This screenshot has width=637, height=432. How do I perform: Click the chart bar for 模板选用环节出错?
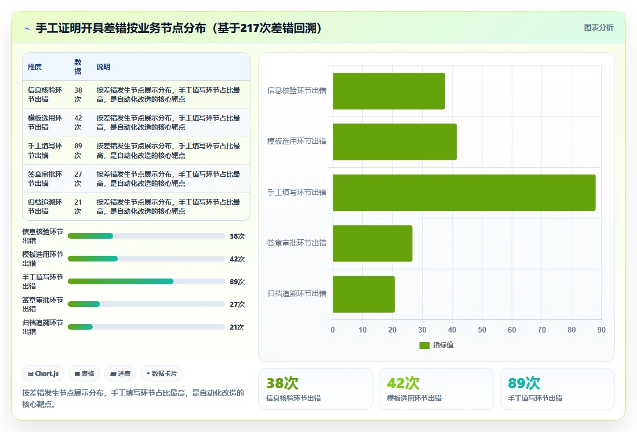(395, 142)
